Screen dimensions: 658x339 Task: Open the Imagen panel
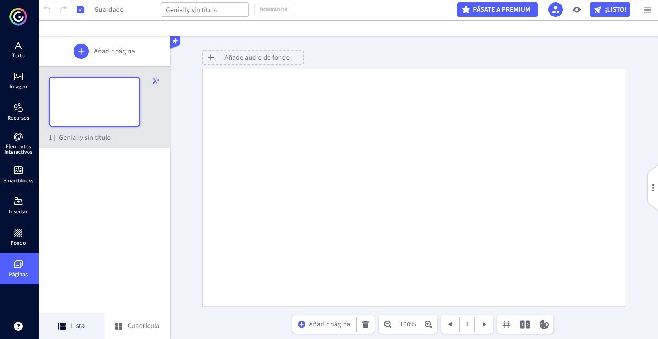point(18,81)
